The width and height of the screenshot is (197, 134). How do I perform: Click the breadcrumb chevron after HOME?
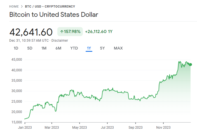tap(22, 6)
